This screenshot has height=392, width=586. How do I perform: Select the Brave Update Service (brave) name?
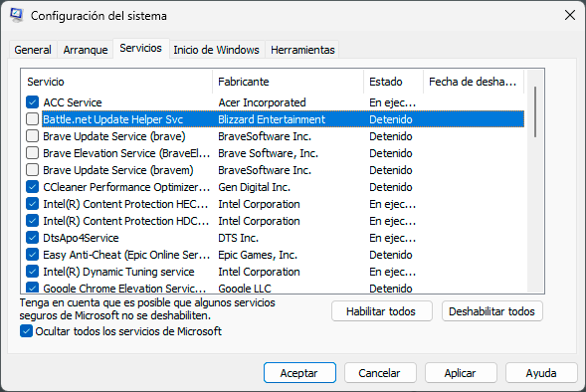click(114, 136)
